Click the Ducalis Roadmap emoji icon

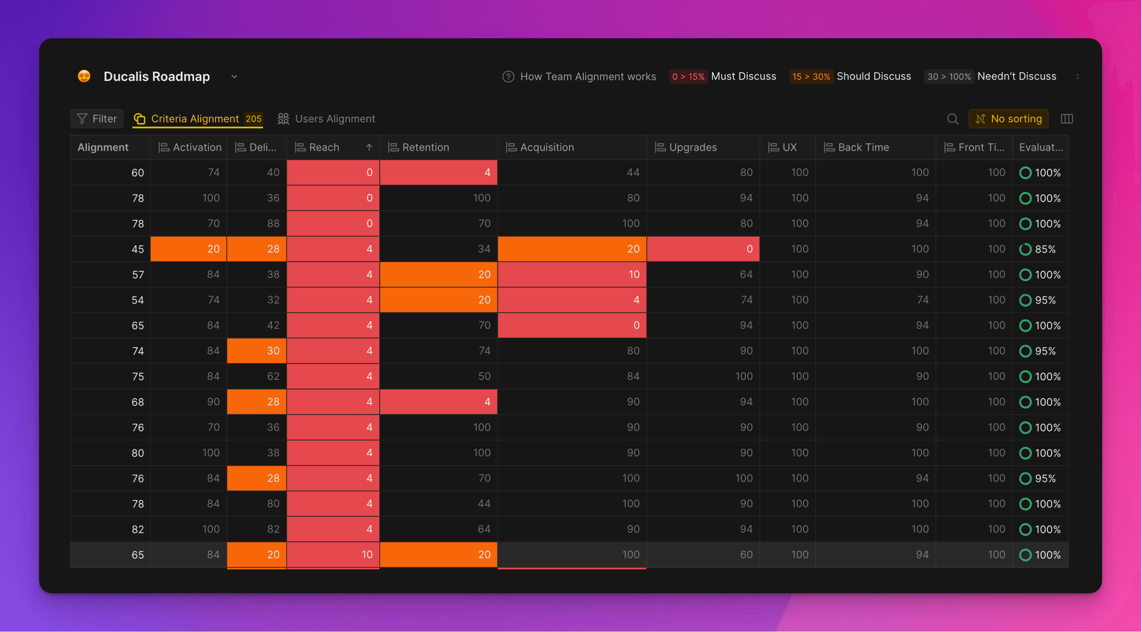84,76
